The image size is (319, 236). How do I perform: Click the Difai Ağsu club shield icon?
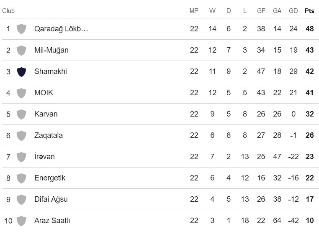[21, 199]
